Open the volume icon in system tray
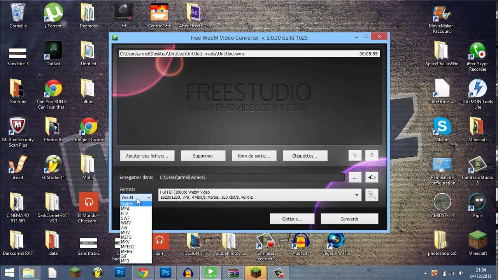498x280 pixels. coord(461,273)
